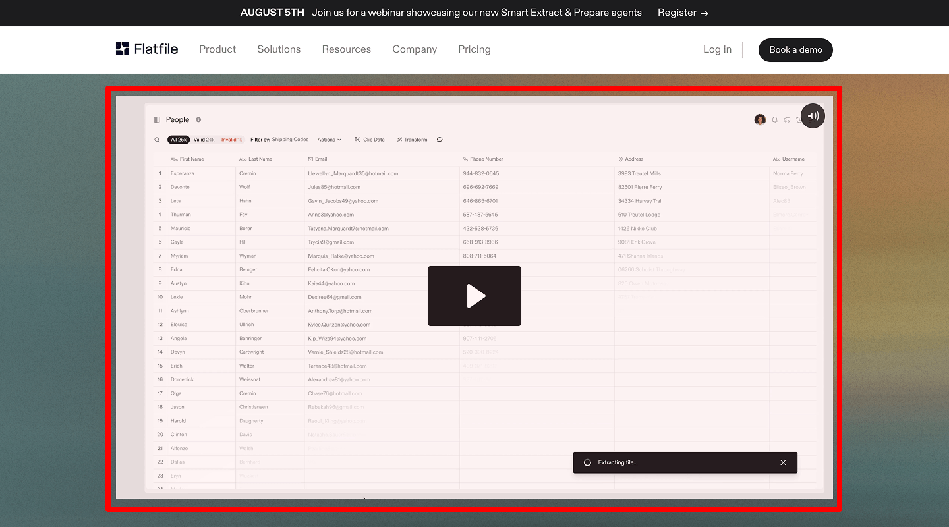Click the search magnifier icon in the People sheet

click(x=157, y=140)
